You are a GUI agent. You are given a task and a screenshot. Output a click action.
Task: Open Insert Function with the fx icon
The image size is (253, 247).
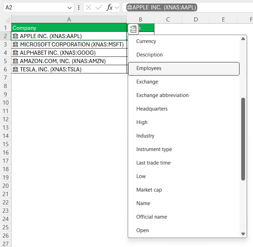(110, 7)
